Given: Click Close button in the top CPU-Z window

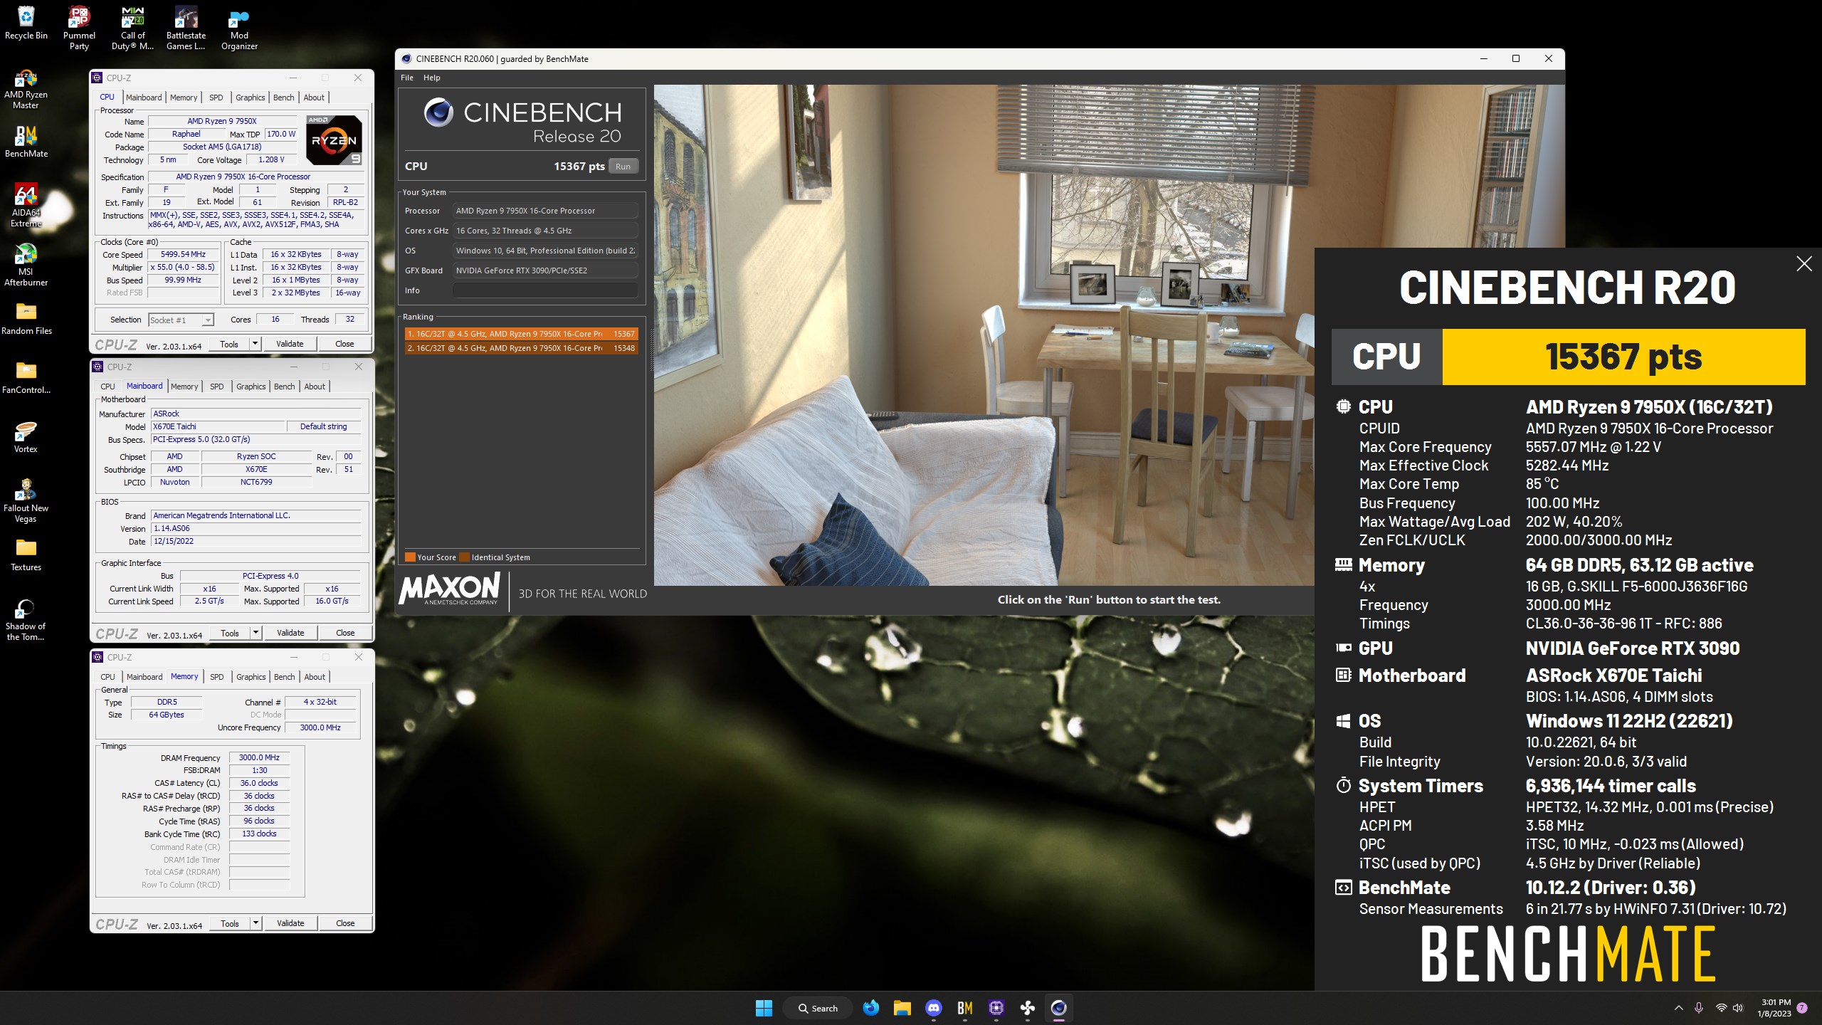Looking at the screenshot, I should pos(344,344).
